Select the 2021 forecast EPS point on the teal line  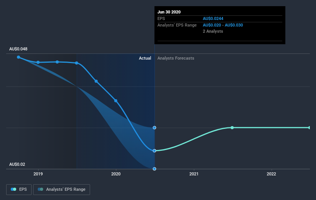coord(232,127)
